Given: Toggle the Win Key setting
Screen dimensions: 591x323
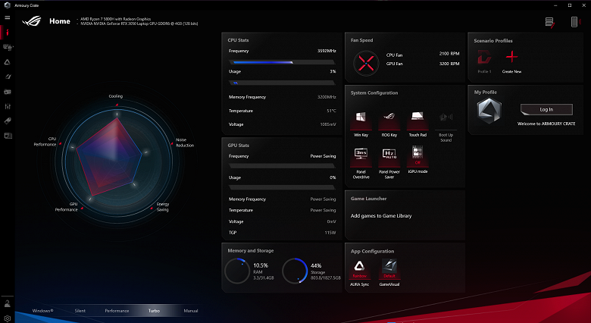Looking at the screenshot, I should pyautogui.click(x=361, y=118).
